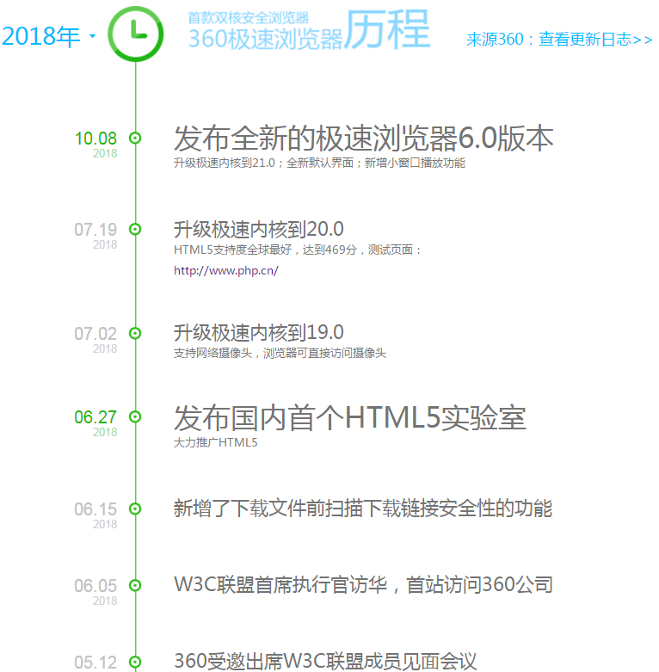Click the green clock icon
This screenshot has width=659, height=672.
tap(135, 34)
